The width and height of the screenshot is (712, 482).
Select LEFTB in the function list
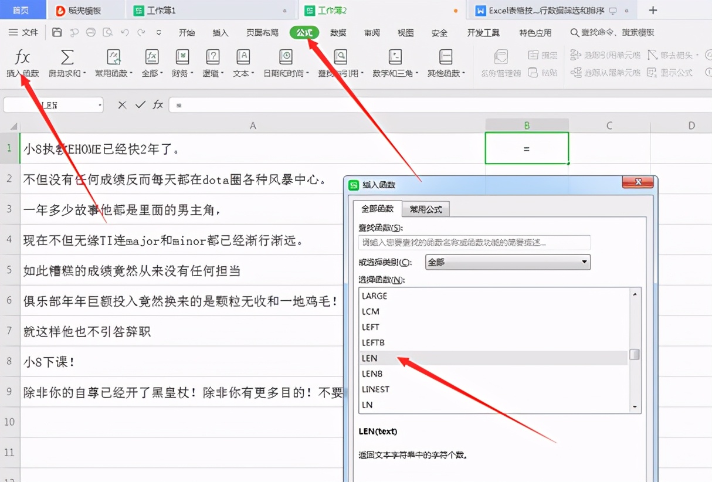(493, 342)
